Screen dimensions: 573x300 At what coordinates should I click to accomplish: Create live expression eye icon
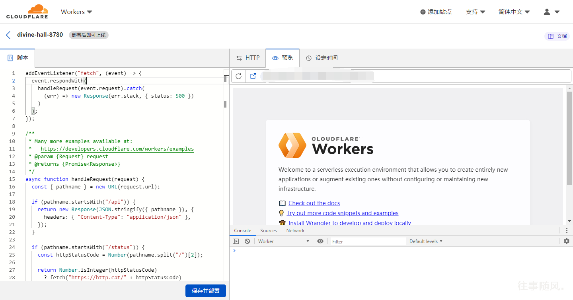320,241
